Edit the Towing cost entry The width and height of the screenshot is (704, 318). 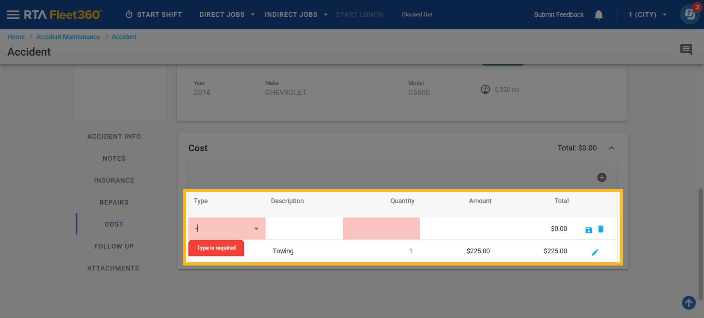click(595, 252)
